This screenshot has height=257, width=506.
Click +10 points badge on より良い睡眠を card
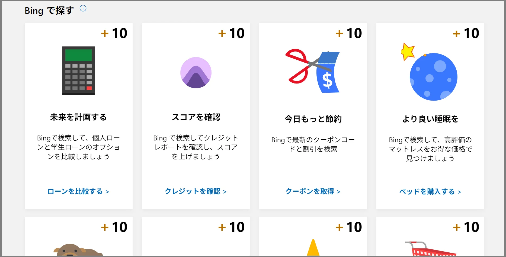click(x=466, y=33)
